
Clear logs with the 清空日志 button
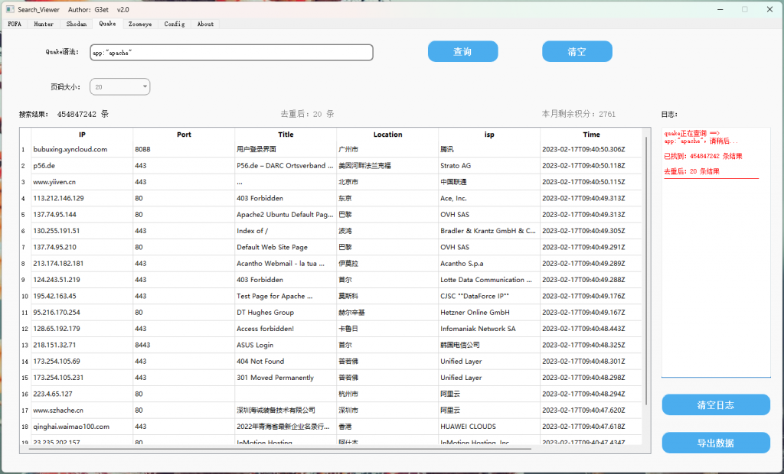pyautogui.click(x=715, y=404)
